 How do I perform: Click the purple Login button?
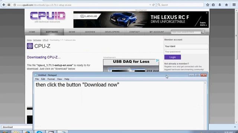click(x=173, y=57)
